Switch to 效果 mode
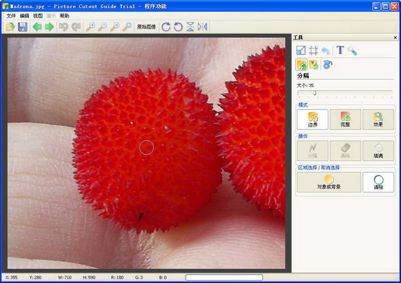The width and height of the screenshot is (401, 283). (378, 119)
